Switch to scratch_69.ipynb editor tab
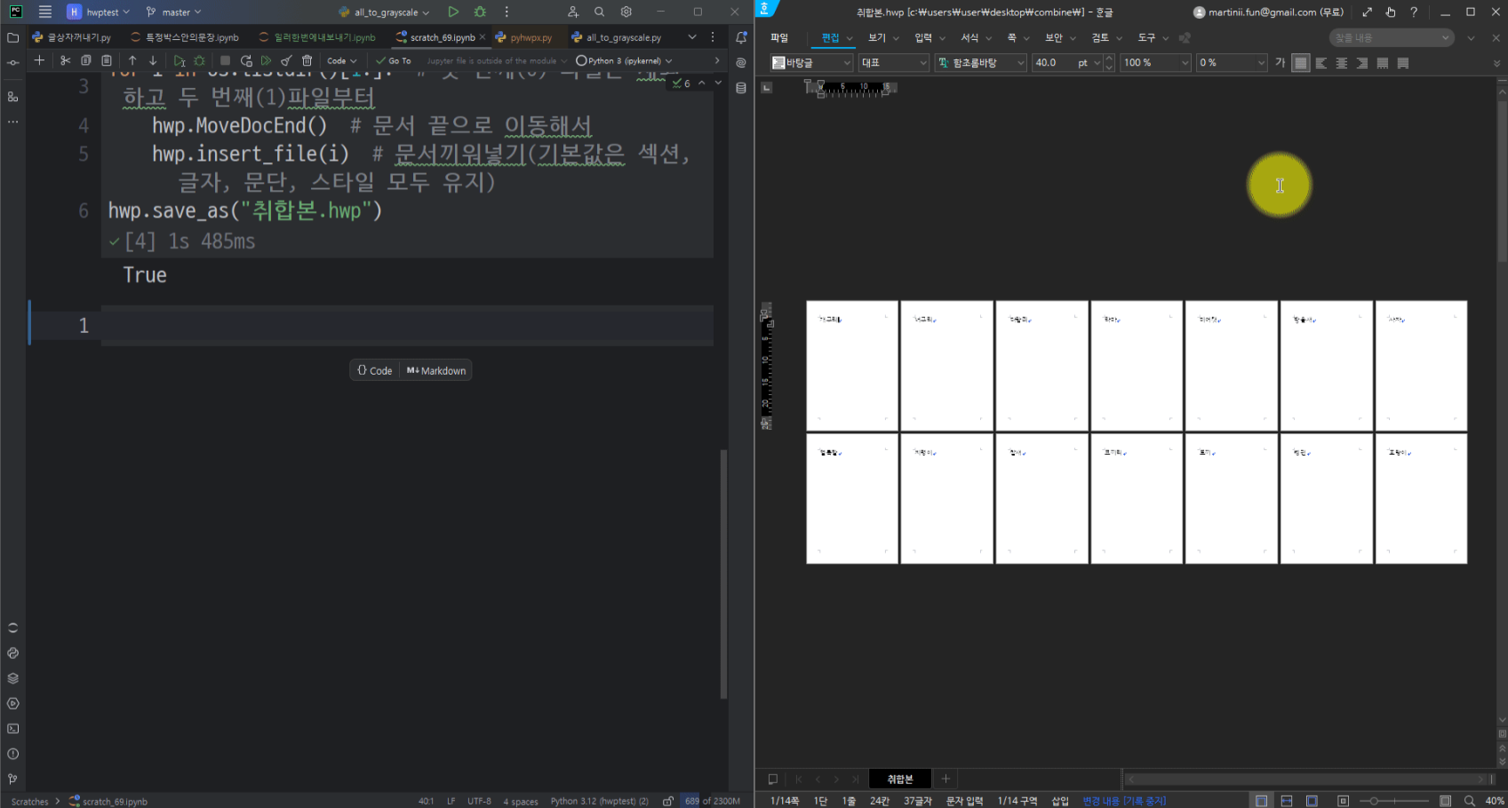This screenshot has height=808, width=1508. point(442,37)
